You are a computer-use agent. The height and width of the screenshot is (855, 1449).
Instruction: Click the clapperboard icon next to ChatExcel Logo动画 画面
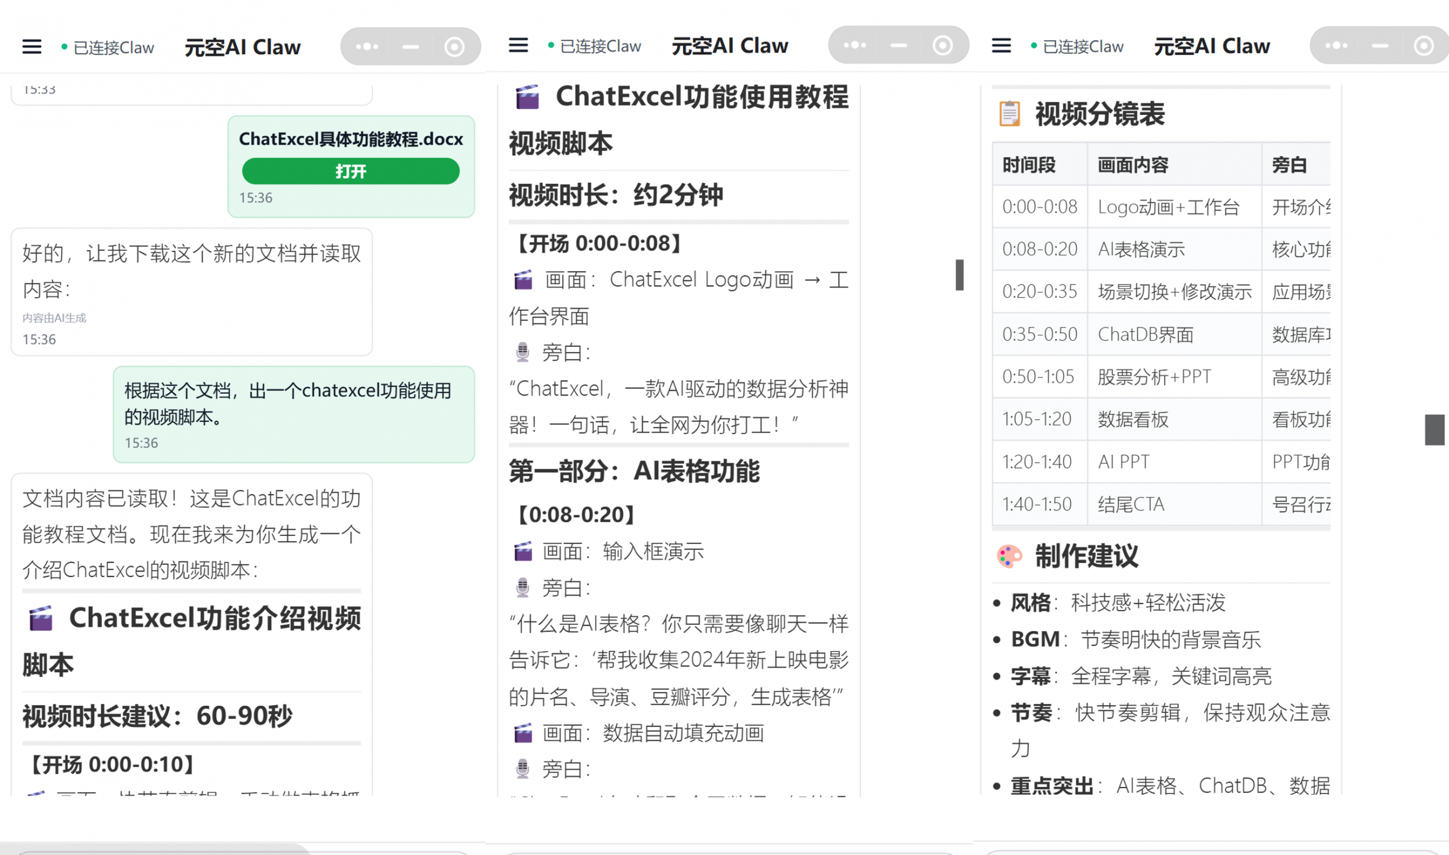tap(522, 280)
